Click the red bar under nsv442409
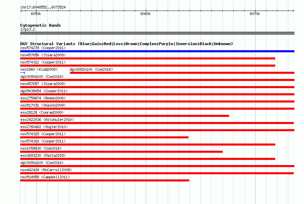This screenshot has height=204, width=304. (x=157, y=173)
